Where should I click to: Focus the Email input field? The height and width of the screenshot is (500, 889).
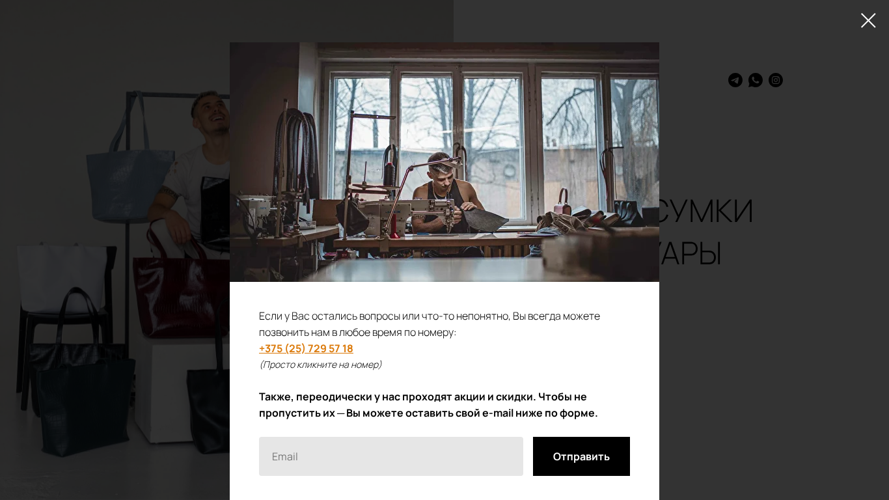[x=391, y=456]
